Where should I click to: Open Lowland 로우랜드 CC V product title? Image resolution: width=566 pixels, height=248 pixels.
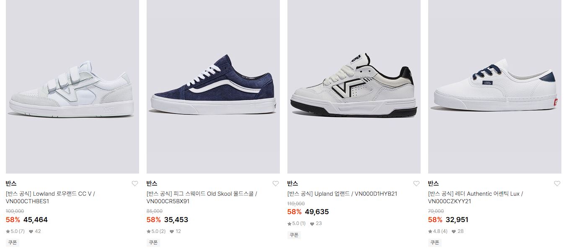pyautogui.click(x=50, y=197)
